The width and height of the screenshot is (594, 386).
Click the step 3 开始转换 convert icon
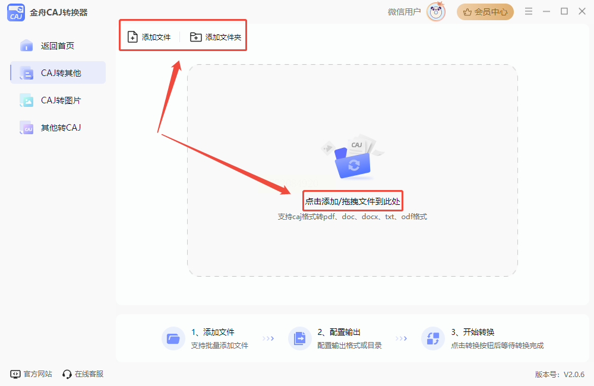(432, 338)
